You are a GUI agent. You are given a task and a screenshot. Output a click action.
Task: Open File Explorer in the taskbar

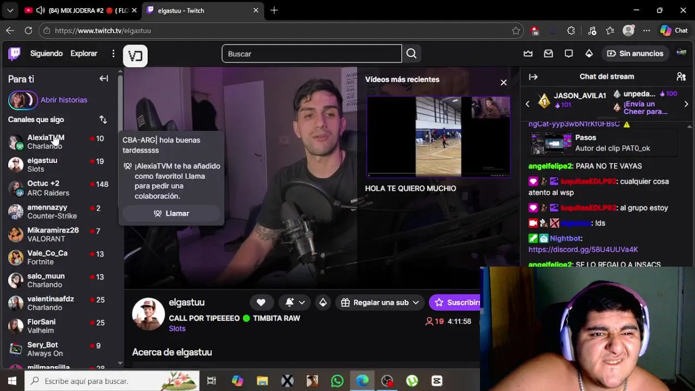pos(262,381)
